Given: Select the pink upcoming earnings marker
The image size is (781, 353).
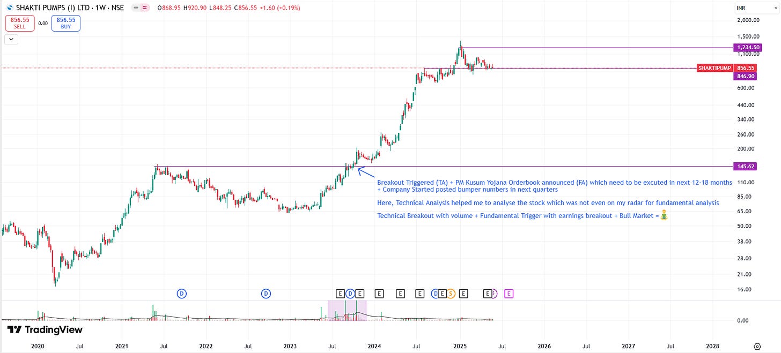Looking at the screenshot, I should (509, 293).
